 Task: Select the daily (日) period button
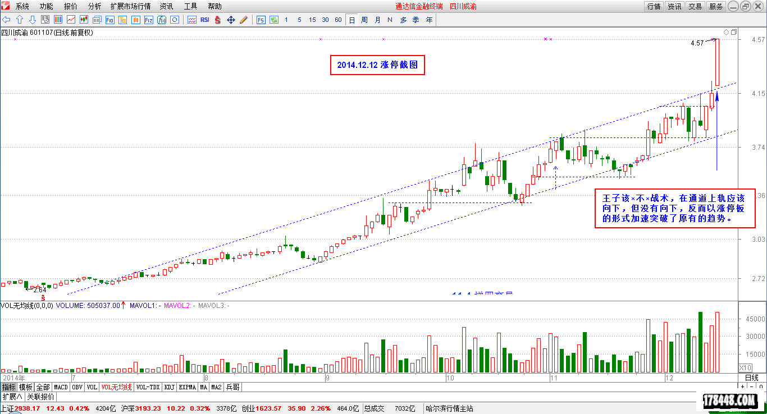(352, 20)
